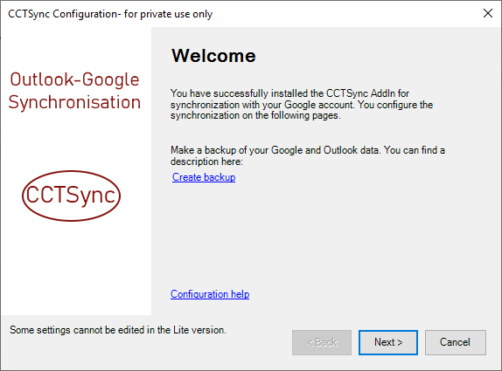Cancel the configuration wizard
Viewport: 502px width, 371px height.
coord(455,342)
